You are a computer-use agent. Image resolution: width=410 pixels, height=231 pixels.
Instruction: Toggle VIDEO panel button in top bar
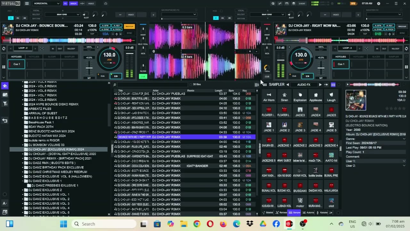point(91,4)
